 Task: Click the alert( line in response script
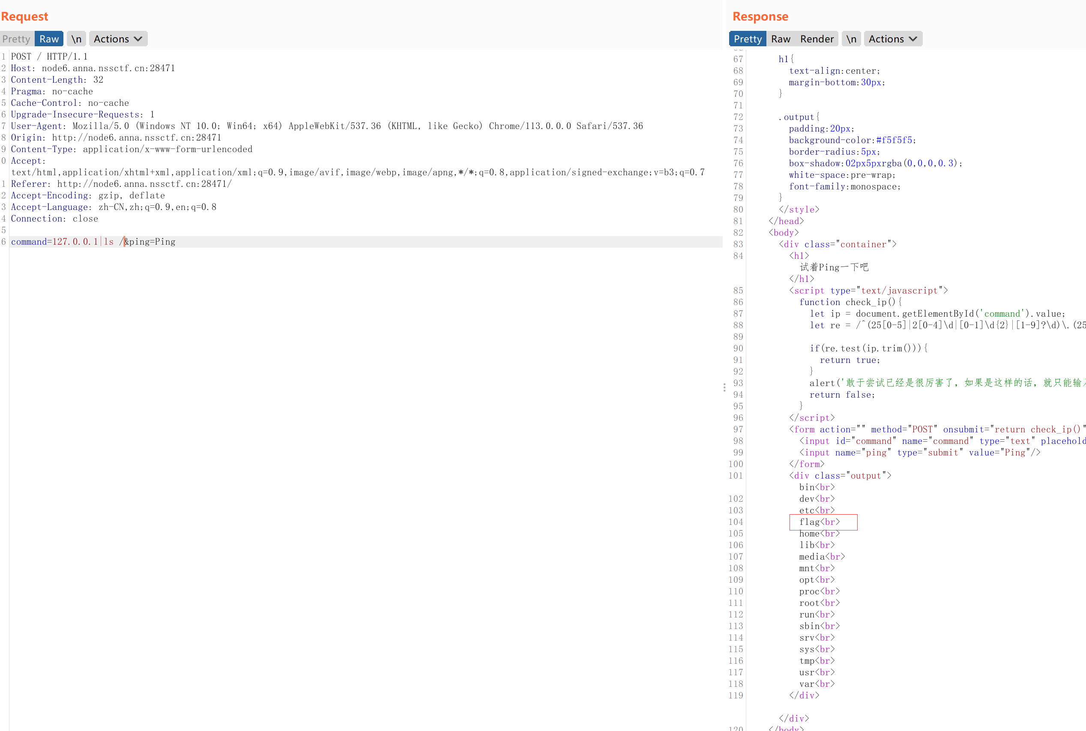(947, 383)
